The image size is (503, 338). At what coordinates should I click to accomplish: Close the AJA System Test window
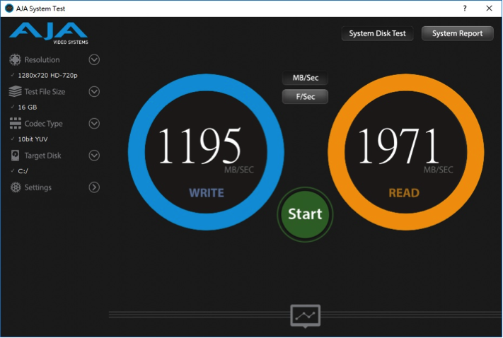[489, 8]
